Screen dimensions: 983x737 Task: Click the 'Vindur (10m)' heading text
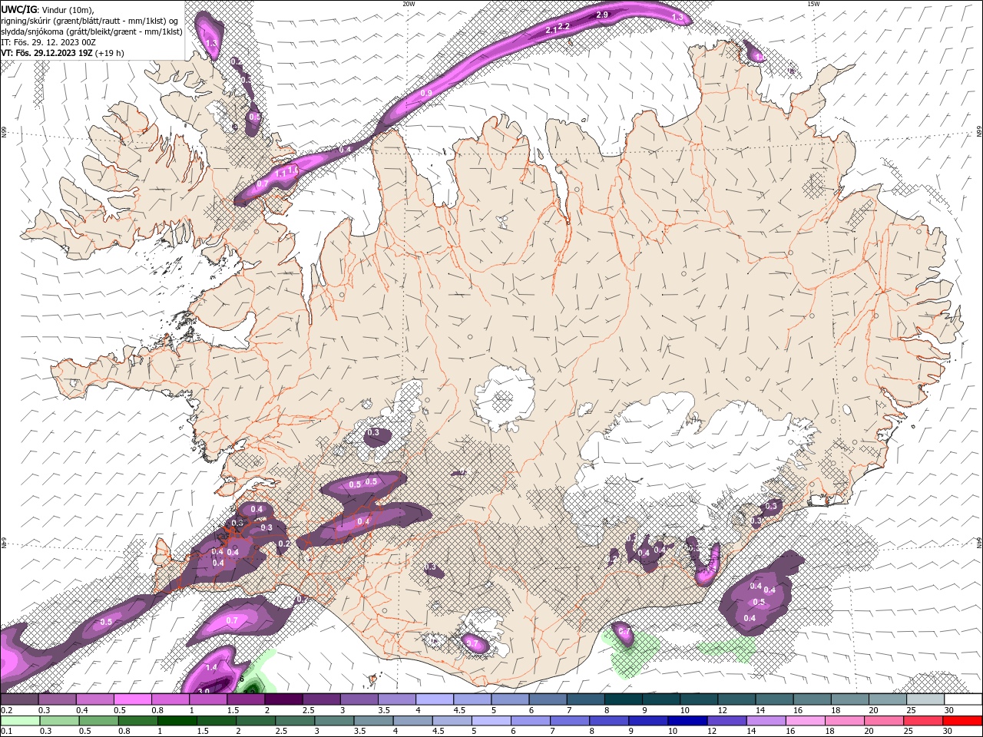click(x=66, y=9)
